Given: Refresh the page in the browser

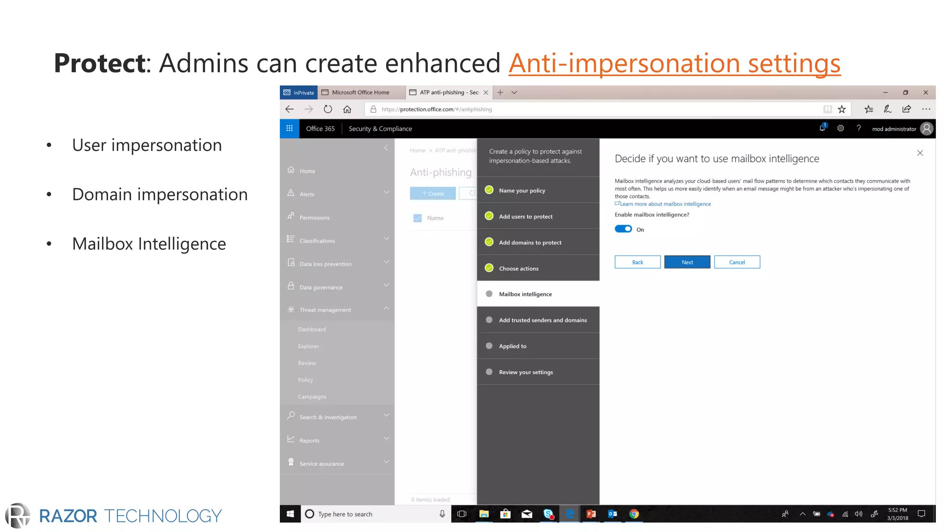Looking at the screenshot, I should 328,109.
